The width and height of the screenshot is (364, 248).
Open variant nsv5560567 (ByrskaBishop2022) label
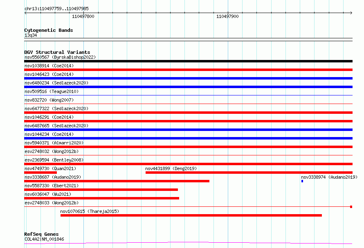[60, 57]
